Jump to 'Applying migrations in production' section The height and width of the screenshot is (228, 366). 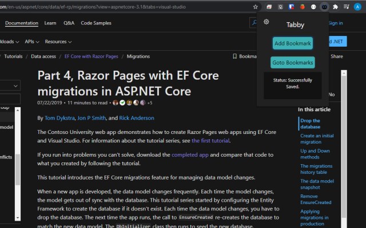pyautogui.click(x=314, y=218)
